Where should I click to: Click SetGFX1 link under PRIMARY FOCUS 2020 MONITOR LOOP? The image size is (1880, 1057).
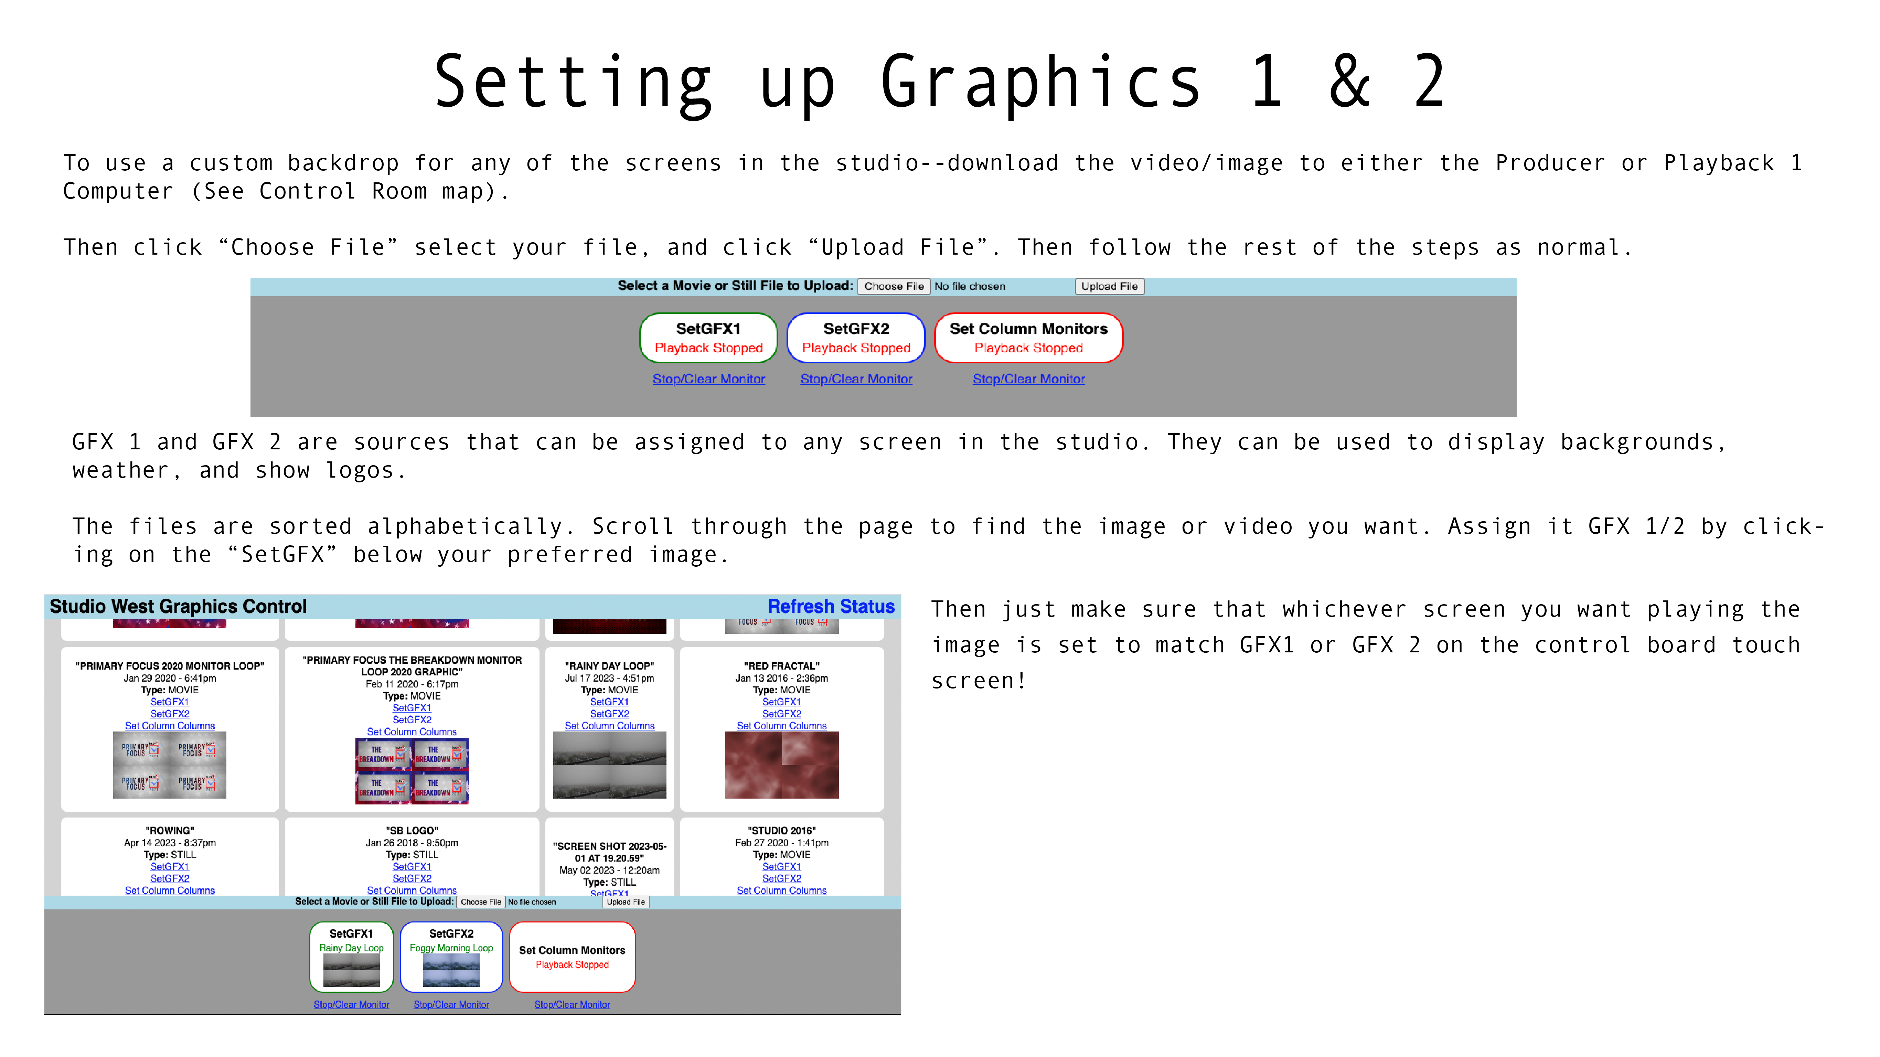click(169, 702)
